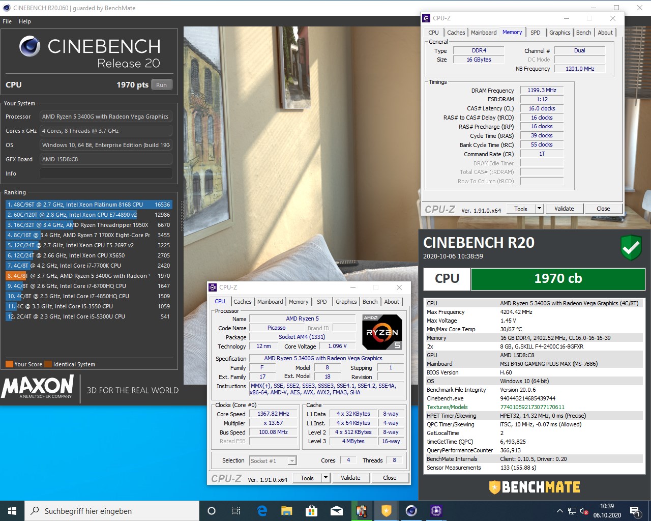
Task: Click the Info field in Cinebench
Action: coord(106,173)
